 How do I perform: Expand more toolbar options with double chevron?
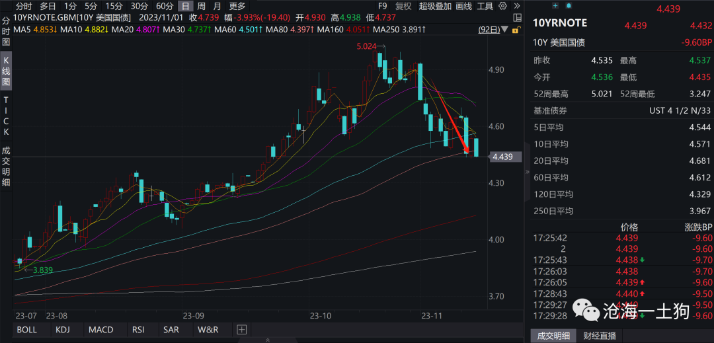516,7
